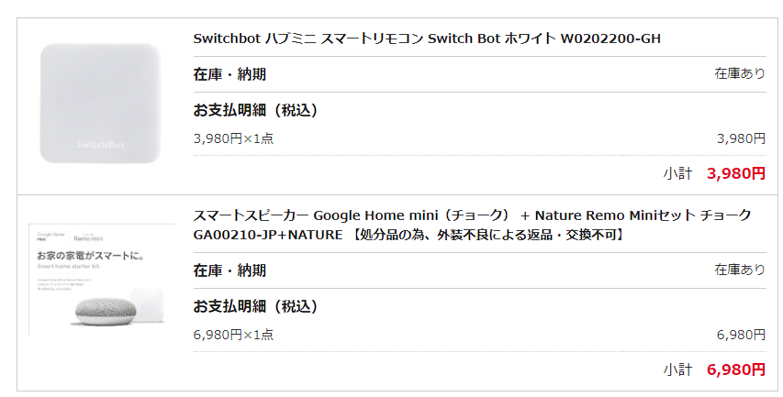Click 在庫・納期 label under the Switchbot item
This screenshot has height=397, width=783.
[229, 74]
